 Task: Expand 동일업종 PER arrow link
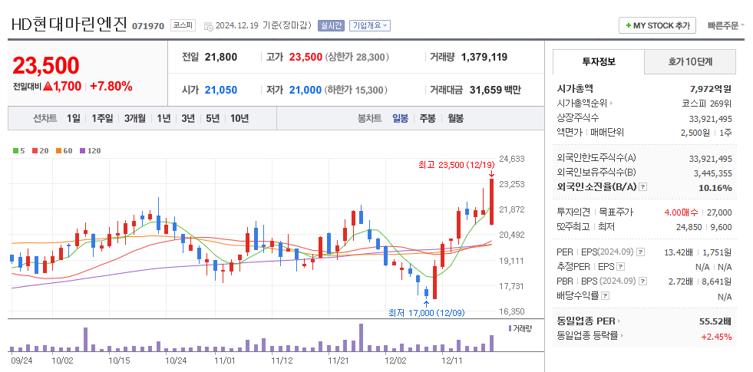(619, 321)
